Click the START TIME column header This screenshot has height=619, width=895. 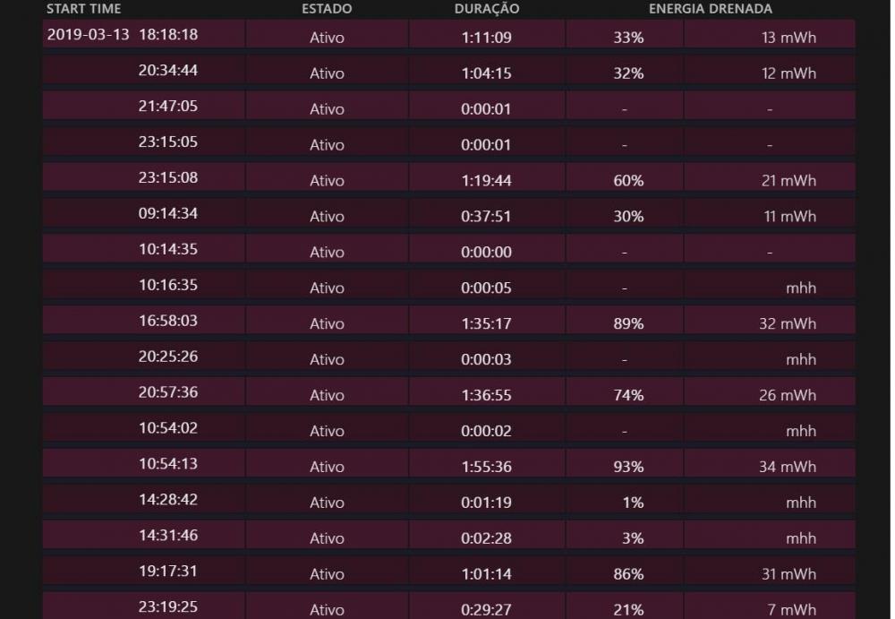83,9
